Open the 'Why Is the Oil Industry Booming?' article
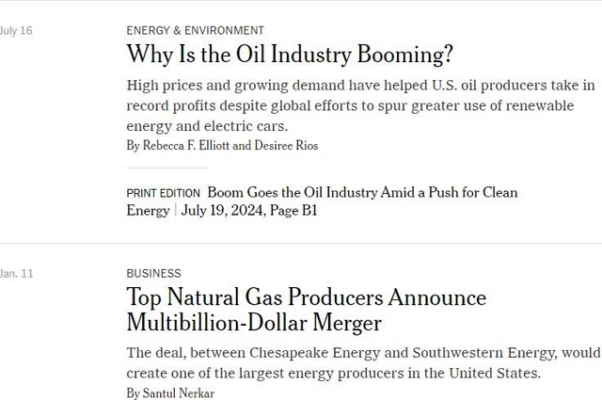The height and width of the screenshot is (400, 602). pyautogui.click(x=290, y=54)
